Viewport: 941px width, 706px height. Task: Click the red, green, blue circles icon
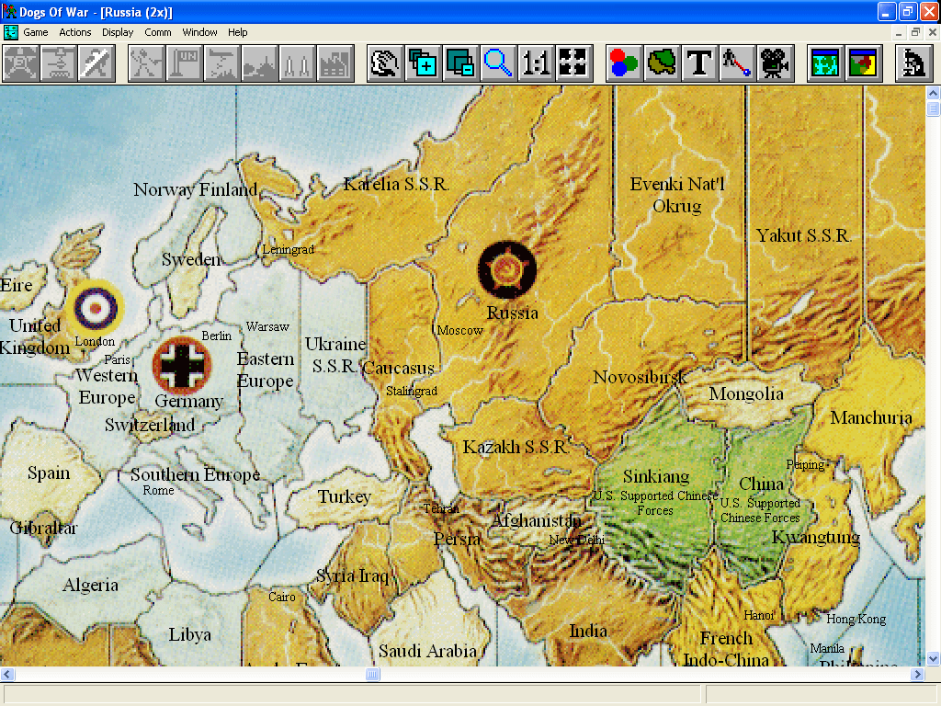[x=624, y=63]
